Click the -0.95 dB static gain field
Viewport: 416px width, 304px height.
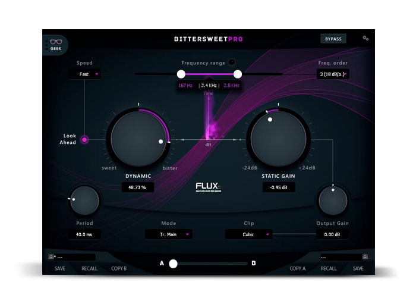[279, 187]
